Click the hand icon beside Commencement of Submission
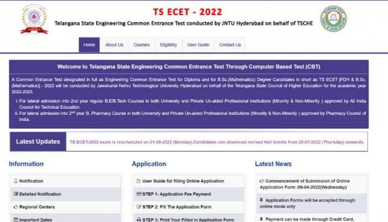 (262, 181)
